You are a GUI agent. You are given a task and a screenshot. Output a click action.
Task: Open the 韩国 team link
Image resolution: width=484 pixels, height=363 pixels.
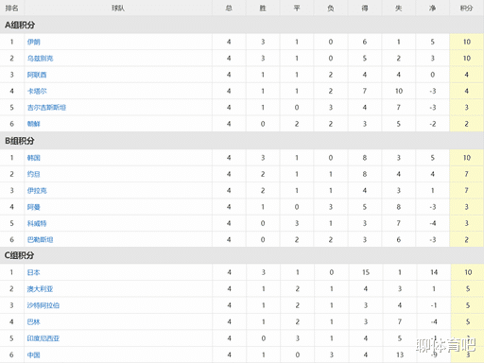(34, 158)
